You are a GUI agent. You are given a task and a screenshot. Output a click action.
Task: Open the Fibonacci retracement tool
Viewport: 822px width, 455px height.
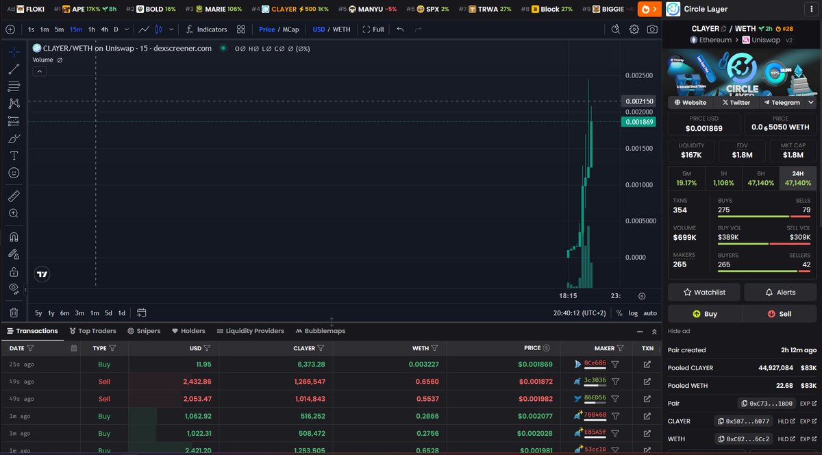click(x=14, y=86)
